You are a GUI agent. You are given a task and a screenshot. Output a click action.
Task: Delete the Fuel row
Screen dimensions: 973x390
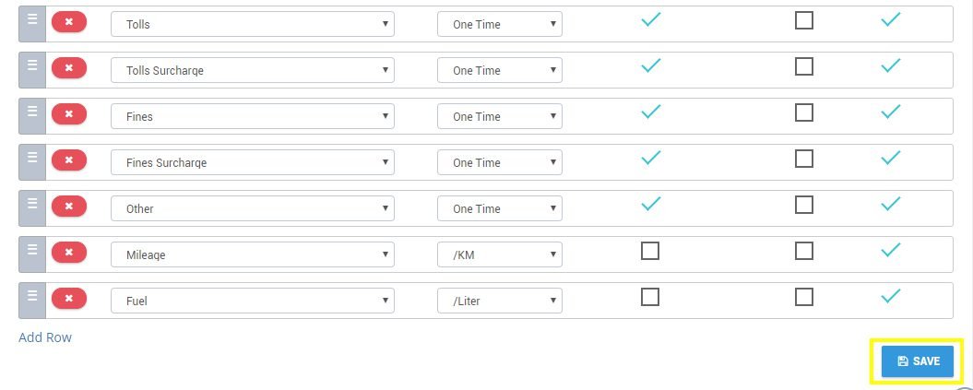[69, 298]
